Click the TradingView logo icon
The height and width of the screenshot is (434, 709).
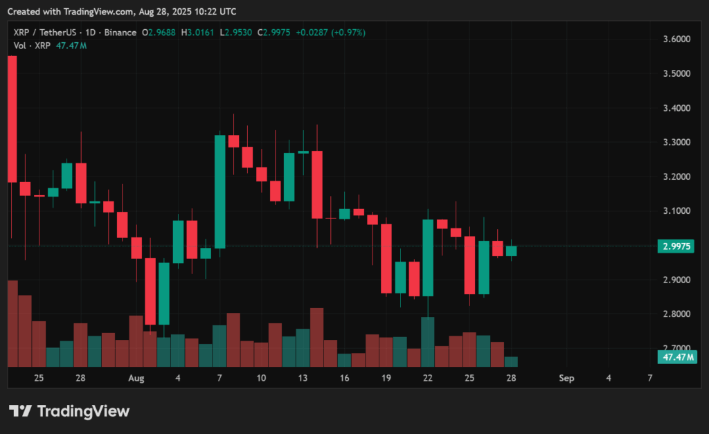point(21,410)
